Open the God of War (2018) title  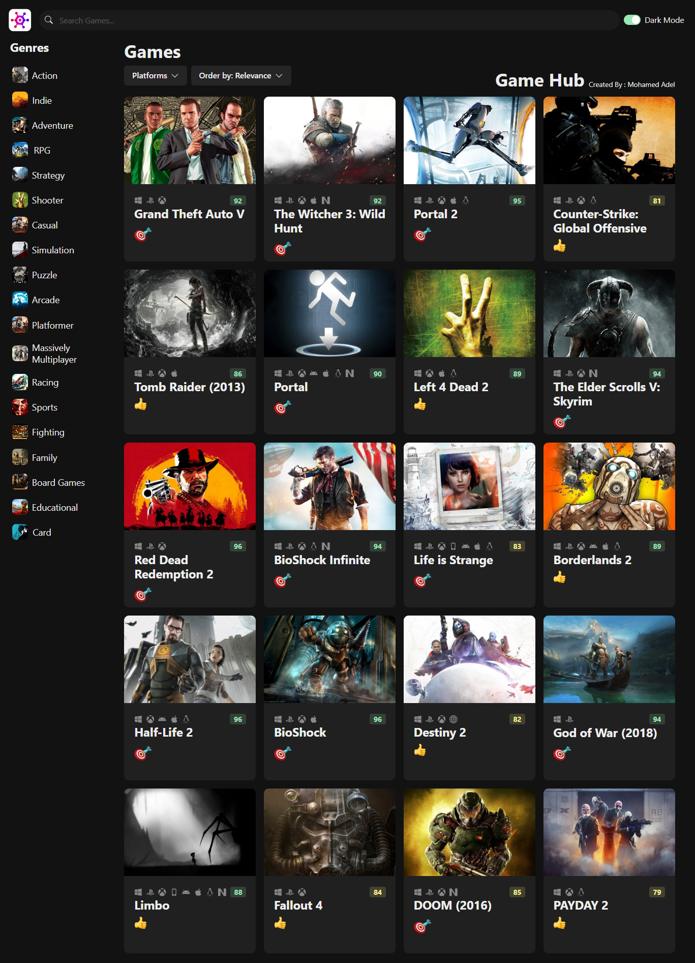tap(605, 733)
